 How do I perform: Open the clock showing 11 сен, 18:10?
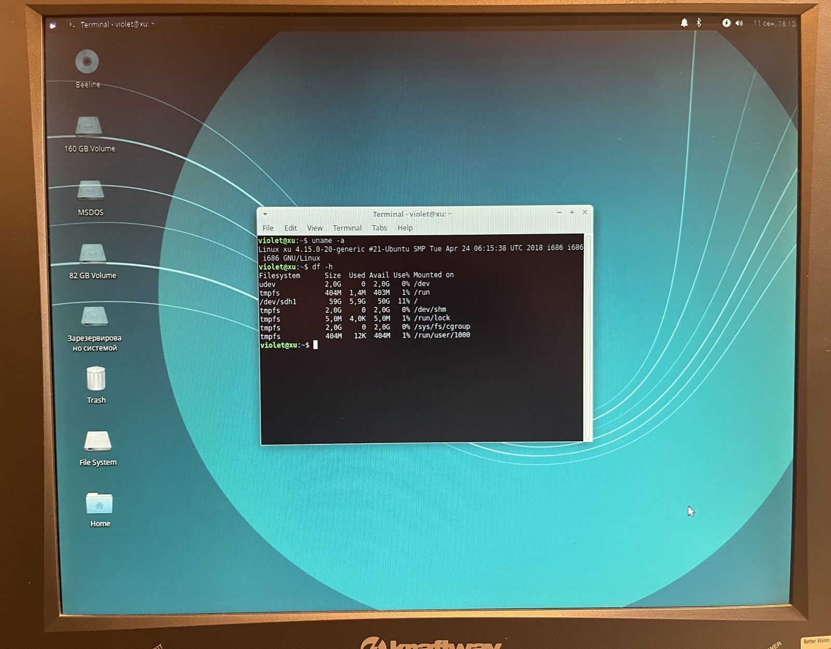(x=774, y=23)
